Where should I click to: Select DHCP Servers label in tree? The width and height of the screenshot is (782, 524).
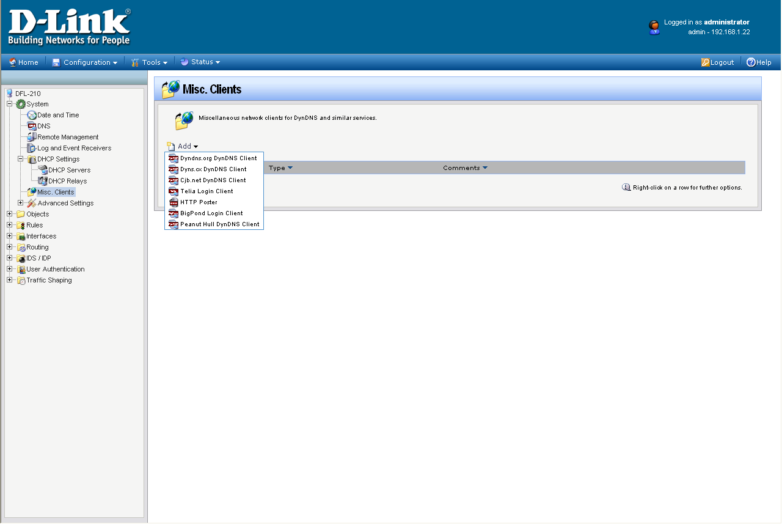(x=70, y=170)
